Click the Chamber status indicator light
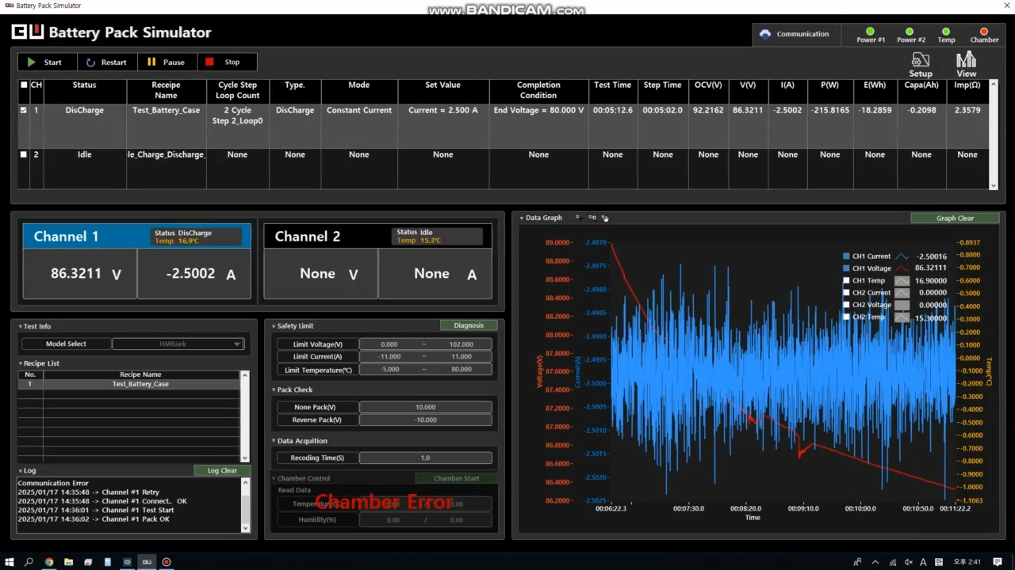The height and width of the screenshot is (570, 1015). click(x=984, y=32)
